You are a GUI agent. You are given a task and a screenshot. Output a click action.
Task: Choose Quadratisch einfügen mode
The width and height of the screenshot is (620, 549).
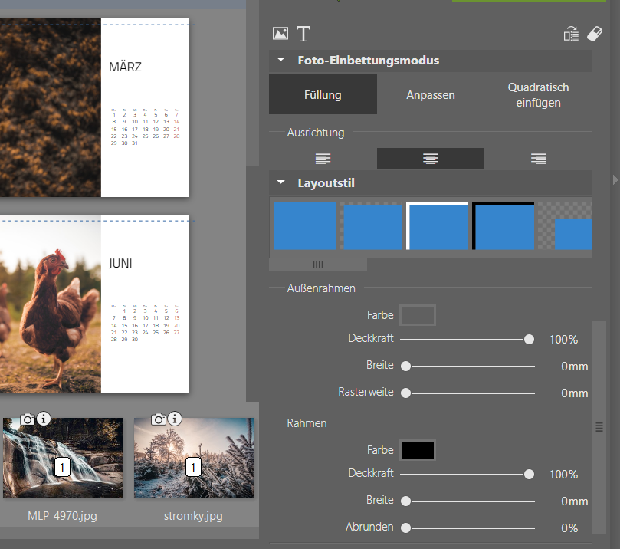pyautogui.click(x=538, y=95)
